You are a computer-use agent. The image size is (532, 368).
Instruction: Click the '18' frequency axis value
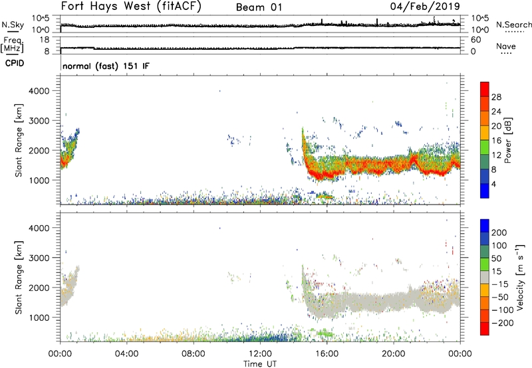point(44,40)
